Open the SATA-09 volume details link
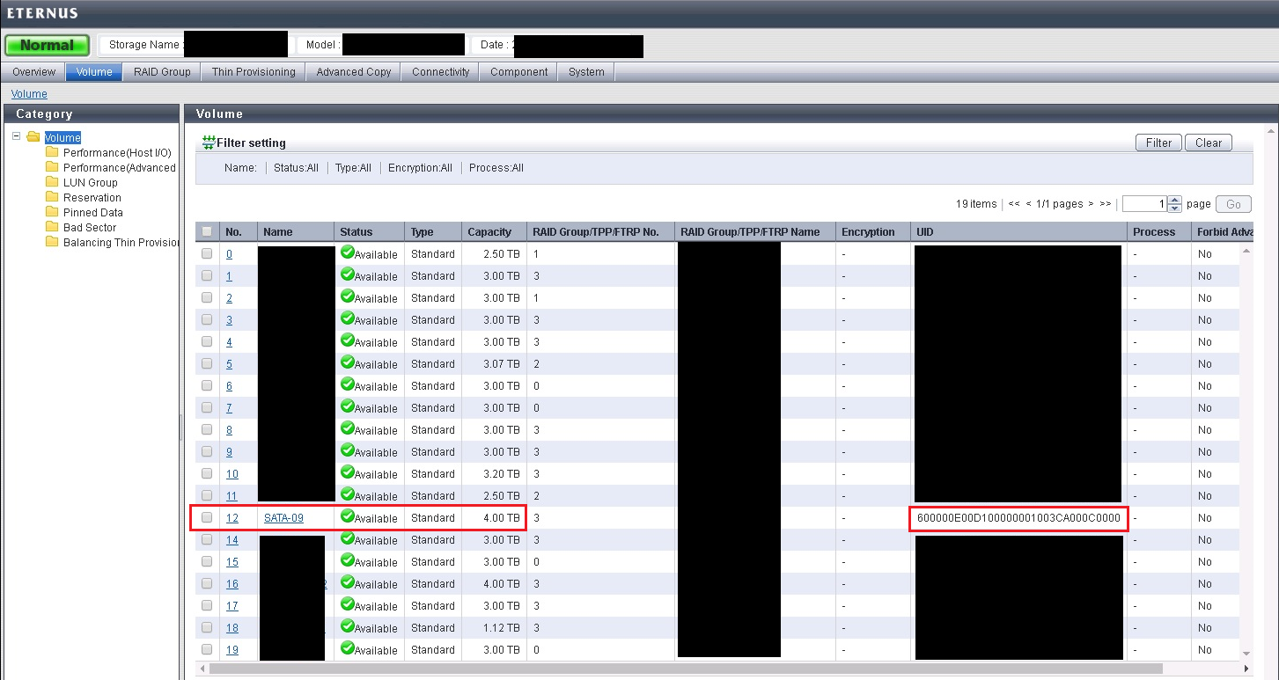The height and width of the screenshot is (680, 1279). (283, 517)
